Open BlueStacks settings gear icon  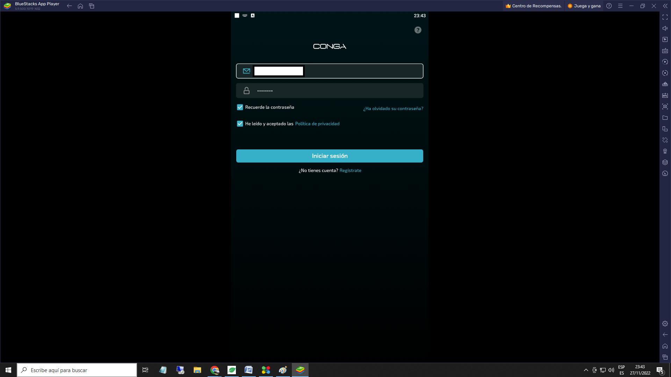coord(665,324)
